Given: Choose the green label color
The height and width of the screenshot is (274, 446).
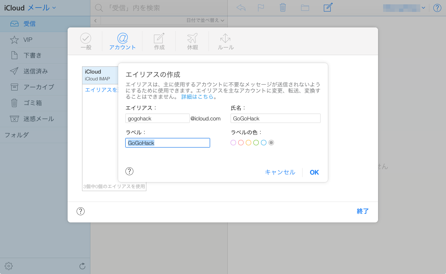Looking at the screenshot, I should point(256,143).
